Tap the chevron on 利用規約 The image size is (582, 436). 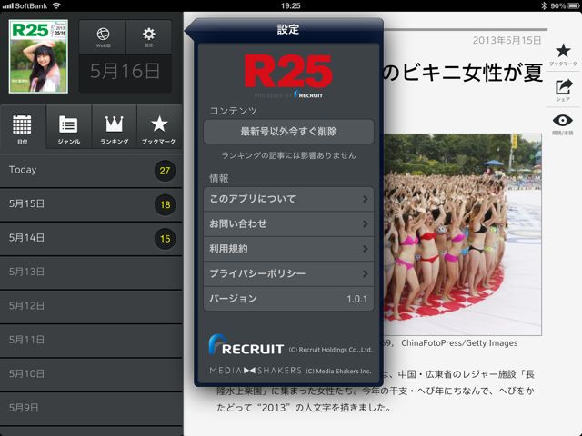(366, 249)
